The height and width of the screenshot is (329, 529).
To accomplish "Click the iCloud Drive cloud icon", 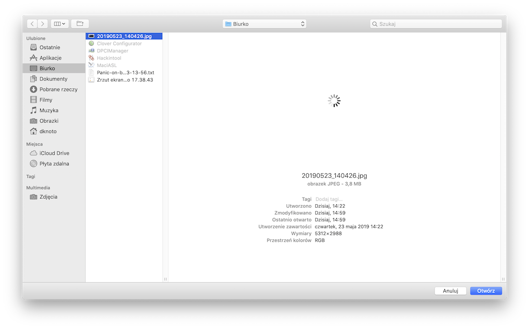I will tap(34, 153).
